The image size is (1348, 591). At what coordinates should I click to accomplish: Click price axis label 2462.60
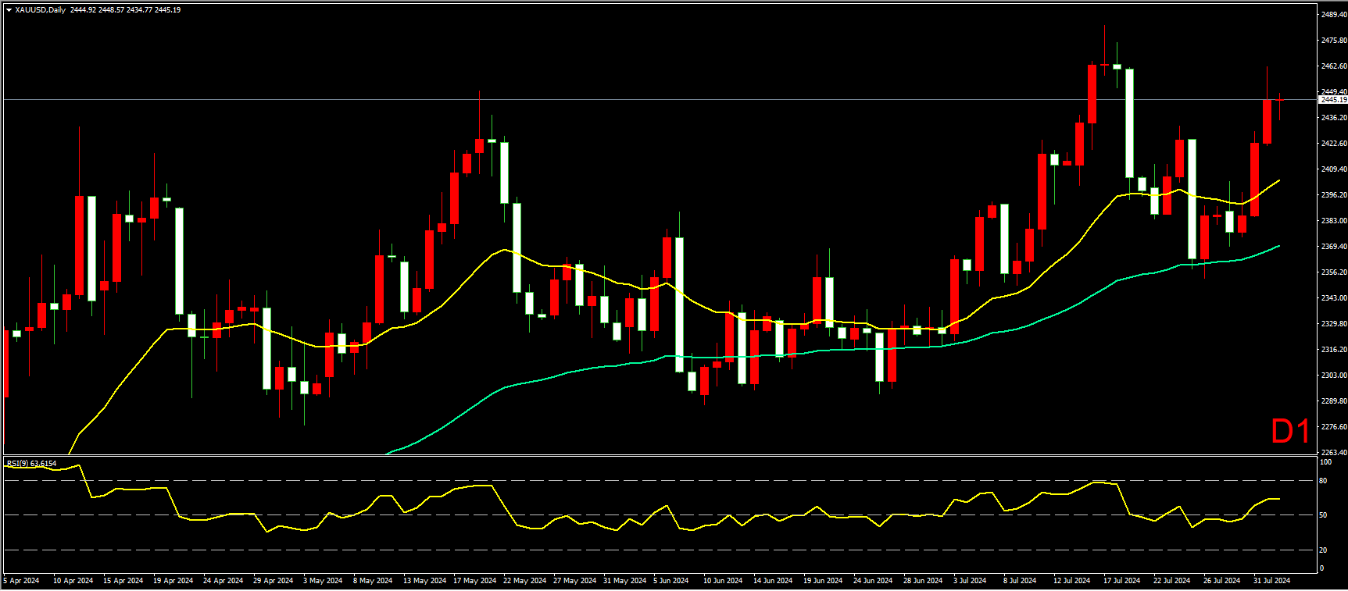coord(1334,66)
